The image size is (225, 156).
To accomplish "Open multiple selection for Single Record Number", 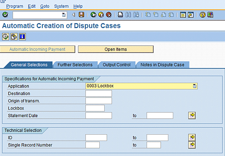I will (192, 145).
